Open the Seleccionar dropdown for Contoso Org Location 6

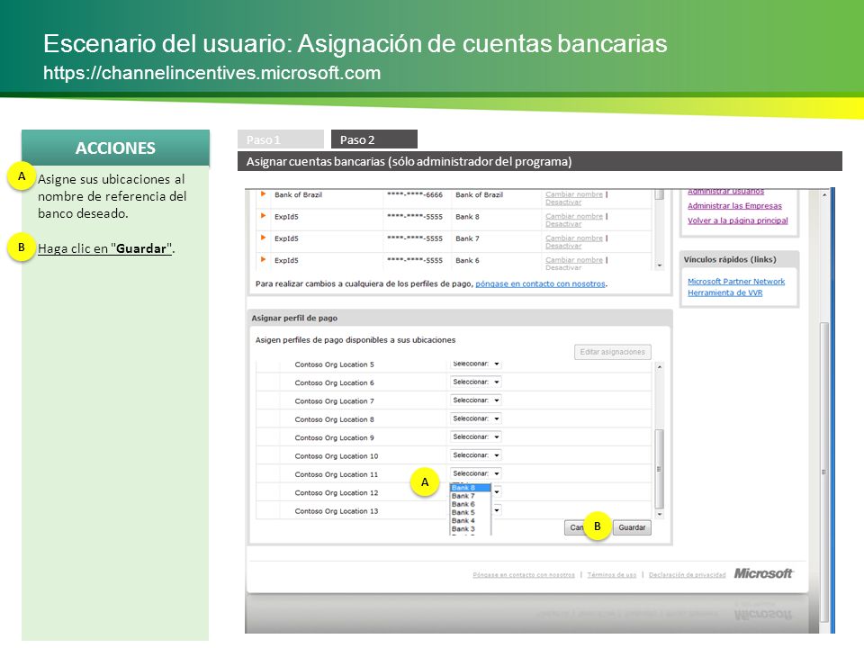475,382
